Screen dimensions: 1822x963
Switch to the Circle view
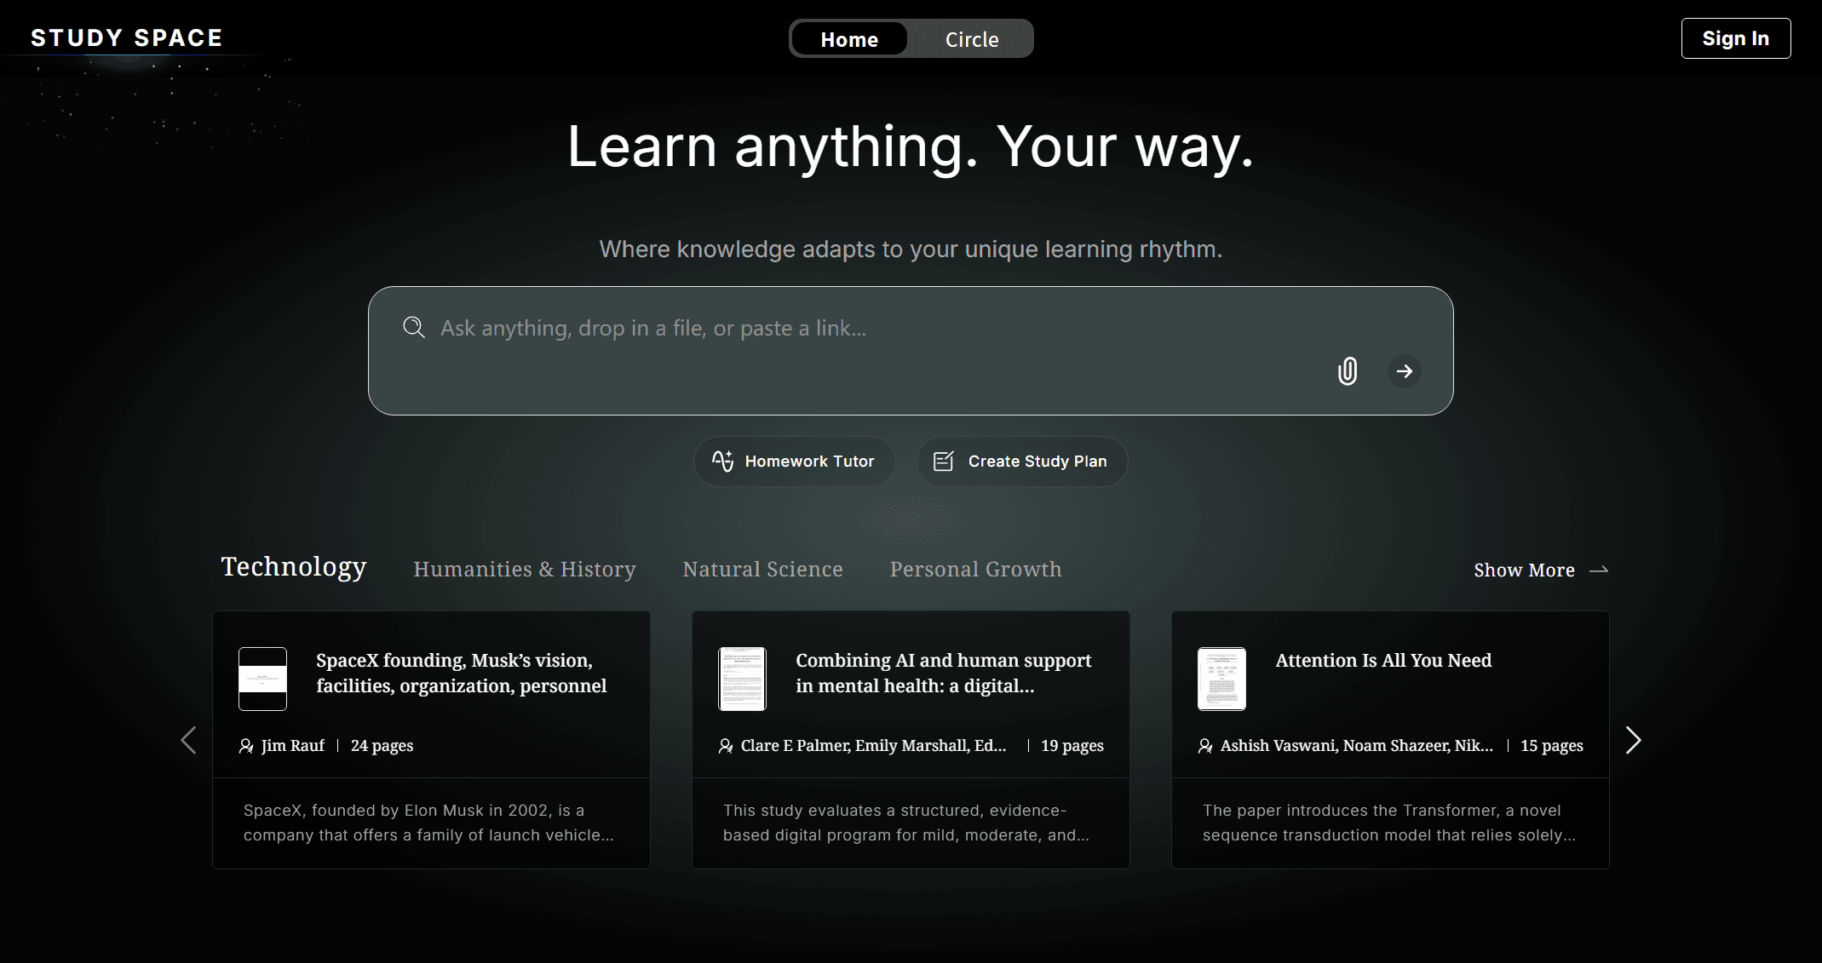coord(971,39)
